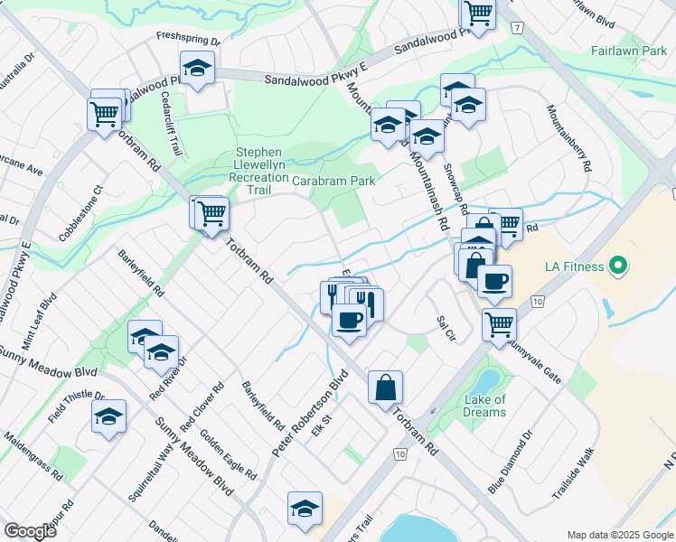Screen dimensions: 676x542
Task: Click the Golden Eagle Rd label
Action: pyautogui.click(x=228, y=454)
